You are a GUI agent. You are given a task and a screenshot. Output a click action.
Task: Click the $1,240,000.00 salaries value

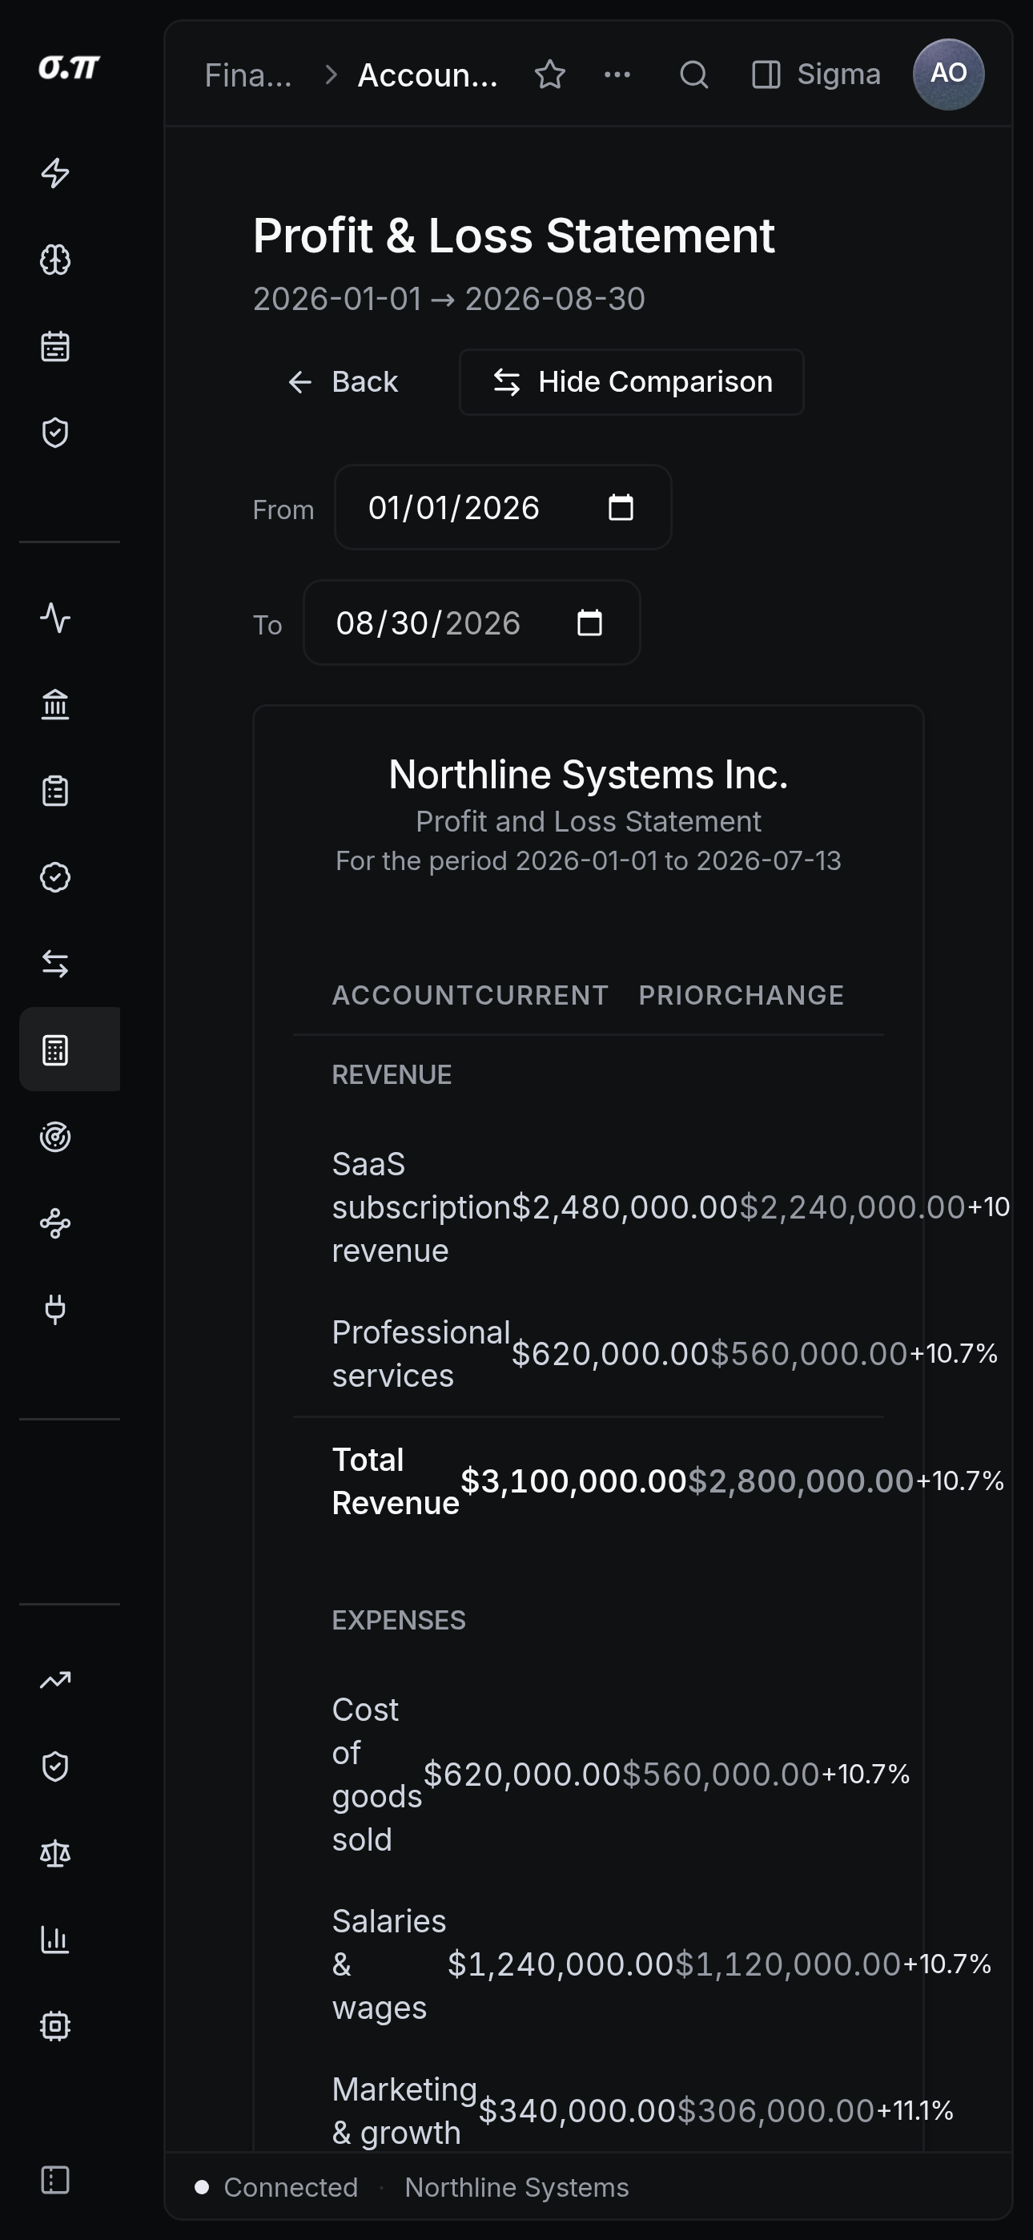[561, 1964]
